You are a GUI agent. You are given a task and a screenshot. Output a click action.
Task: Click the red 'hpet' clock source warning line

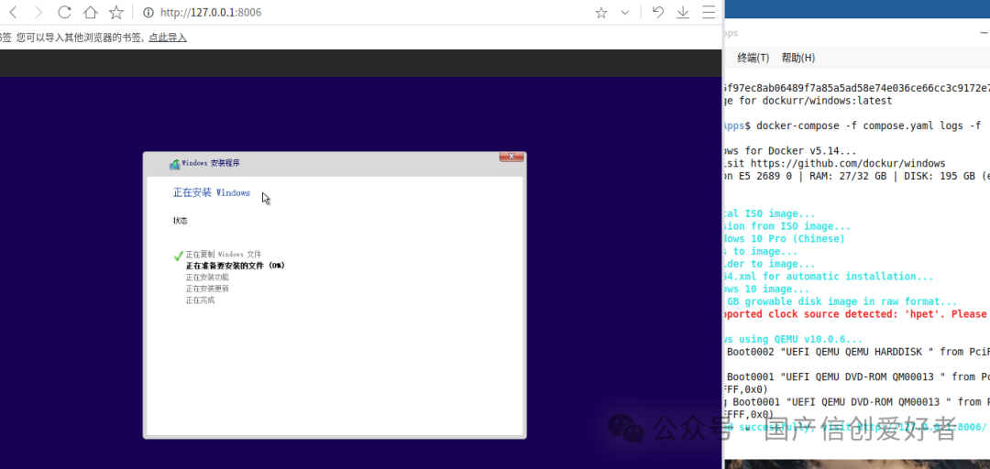coord(857,314)
